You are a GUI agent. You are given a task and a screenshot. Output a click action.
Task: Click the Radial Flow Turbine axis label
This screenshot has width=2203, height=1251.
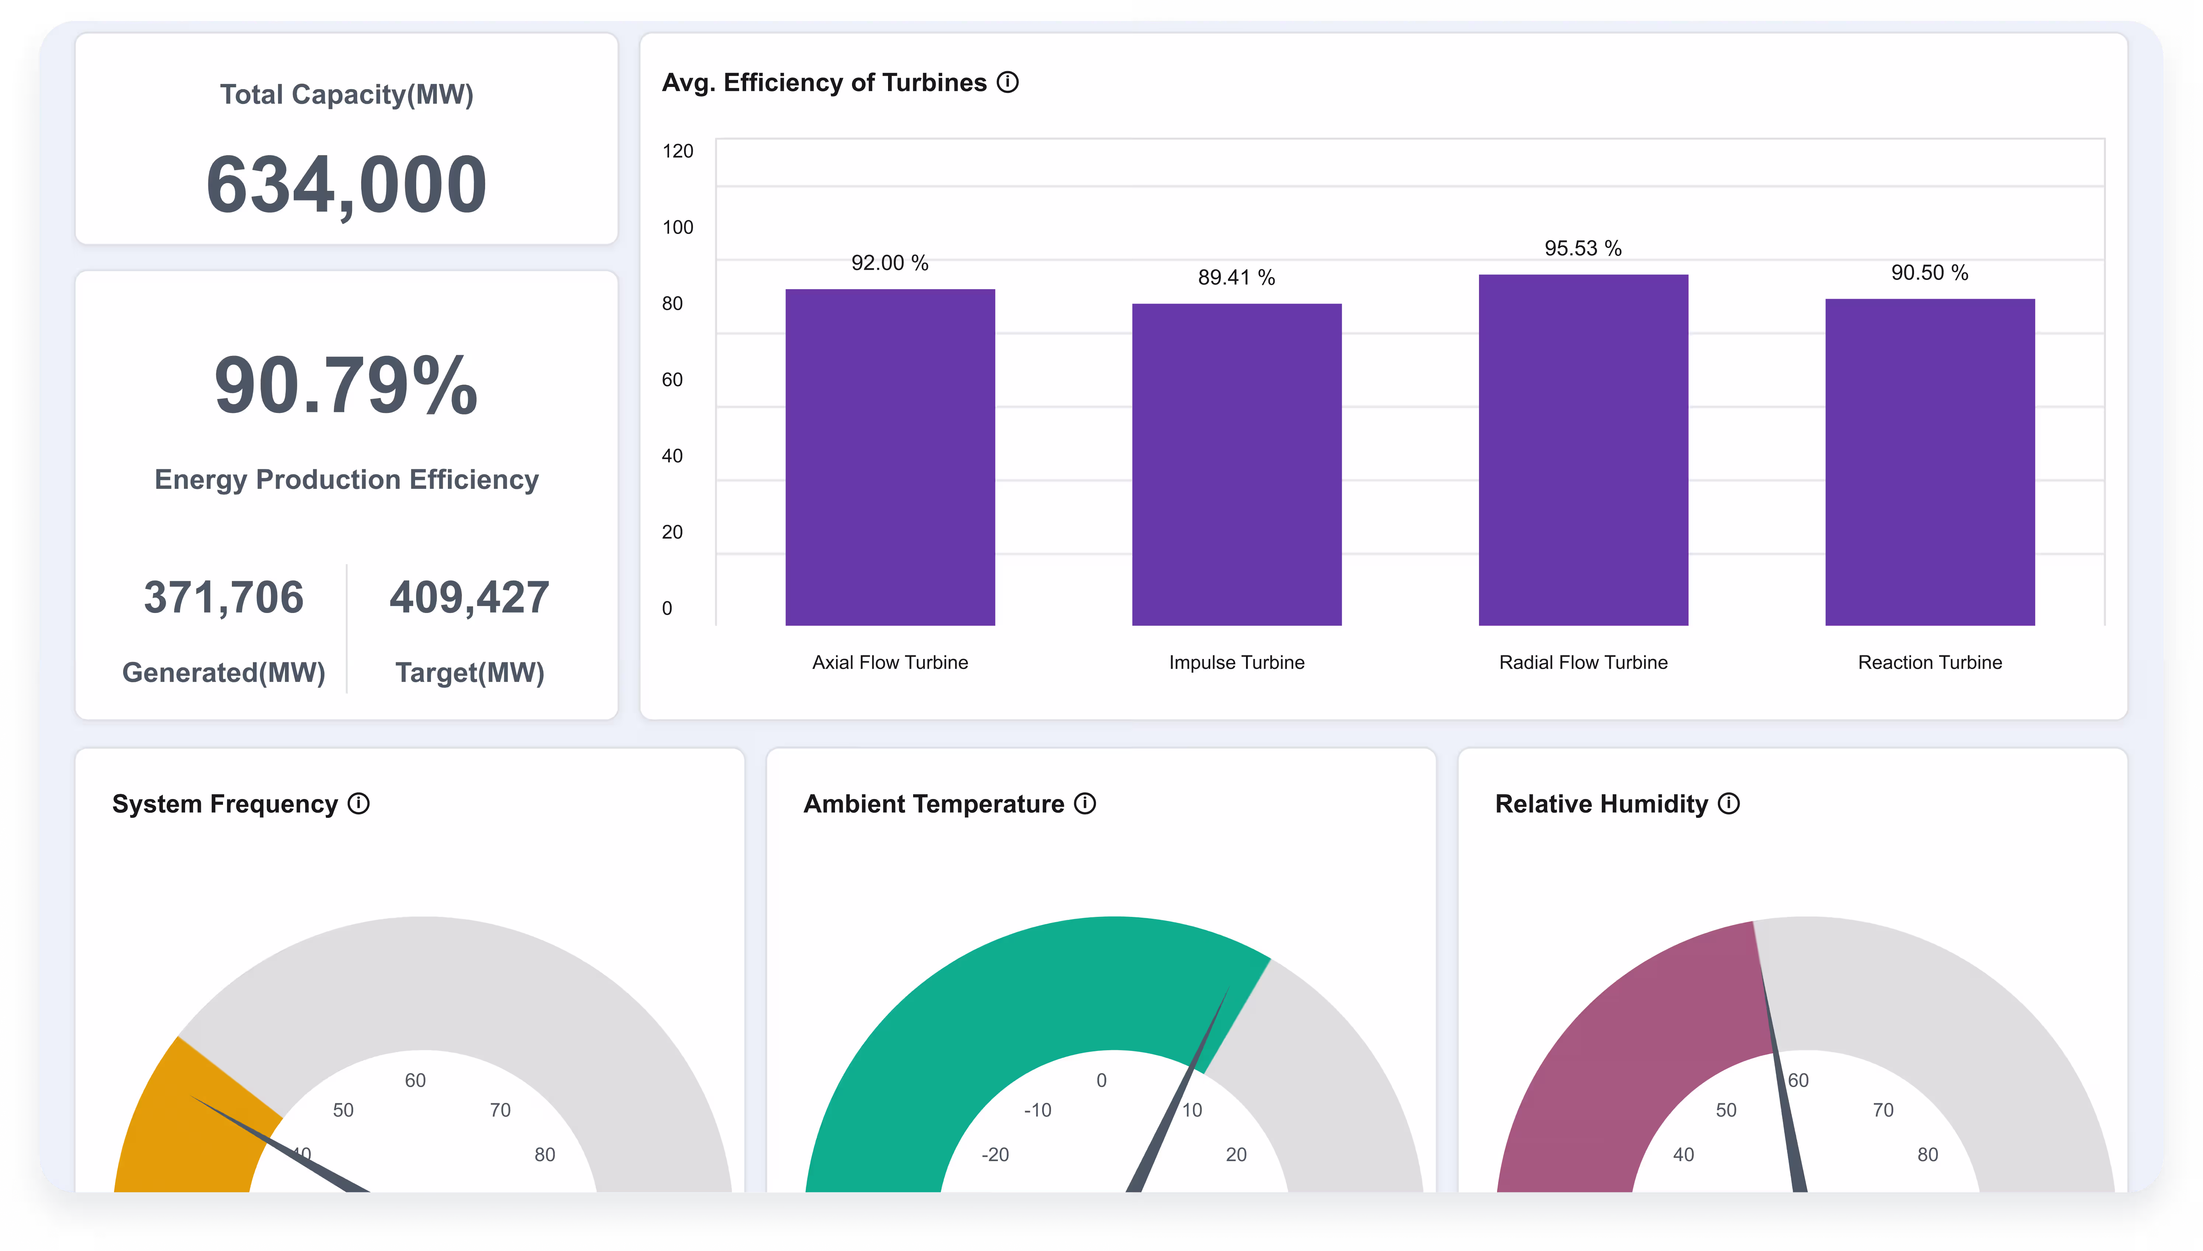(1583, 662)
